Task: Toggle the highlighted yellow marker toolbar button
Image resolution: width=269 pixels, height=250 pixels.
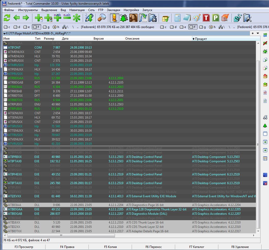Action: [x=114, y=18]
